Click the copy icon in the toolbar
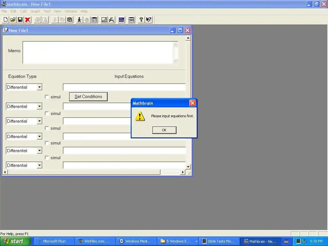Viewport: 328px width, 246px height. click(62, 20)
